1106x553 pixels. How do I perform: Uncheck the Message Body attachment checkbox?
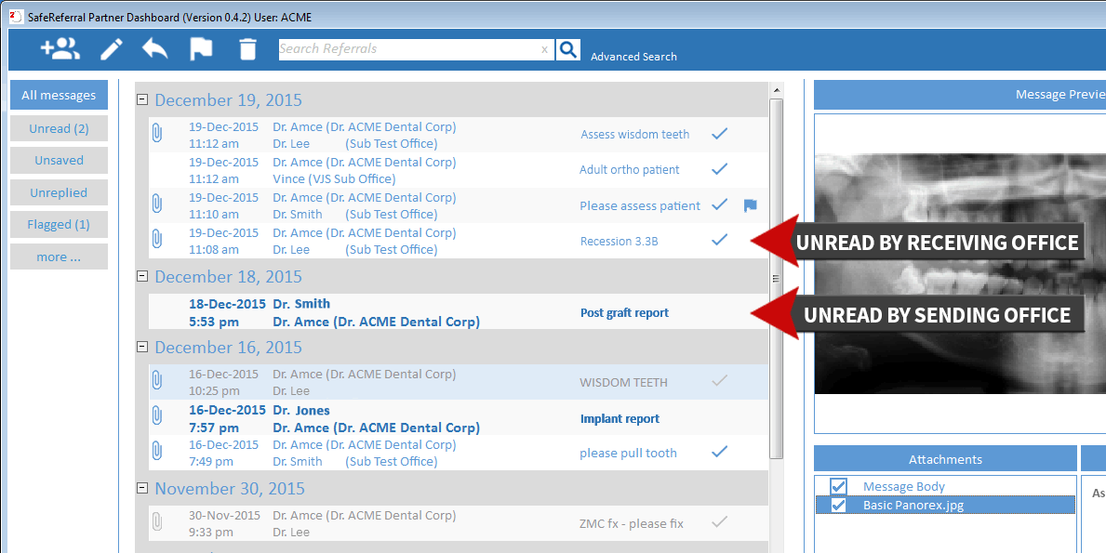838,487
